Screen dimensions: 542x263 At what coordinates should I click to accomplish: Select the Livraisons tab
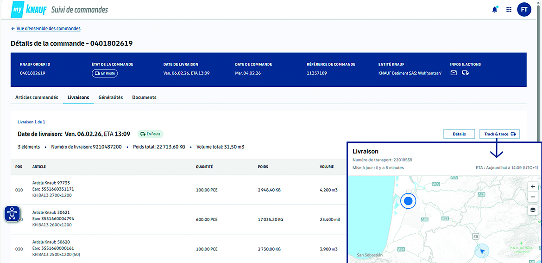coord(78,97)
